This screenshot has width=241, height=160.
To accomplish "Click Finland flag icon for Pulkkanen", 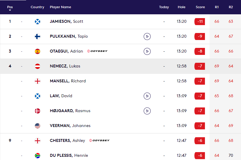I will pyautogui.click(x=38, y=36).
